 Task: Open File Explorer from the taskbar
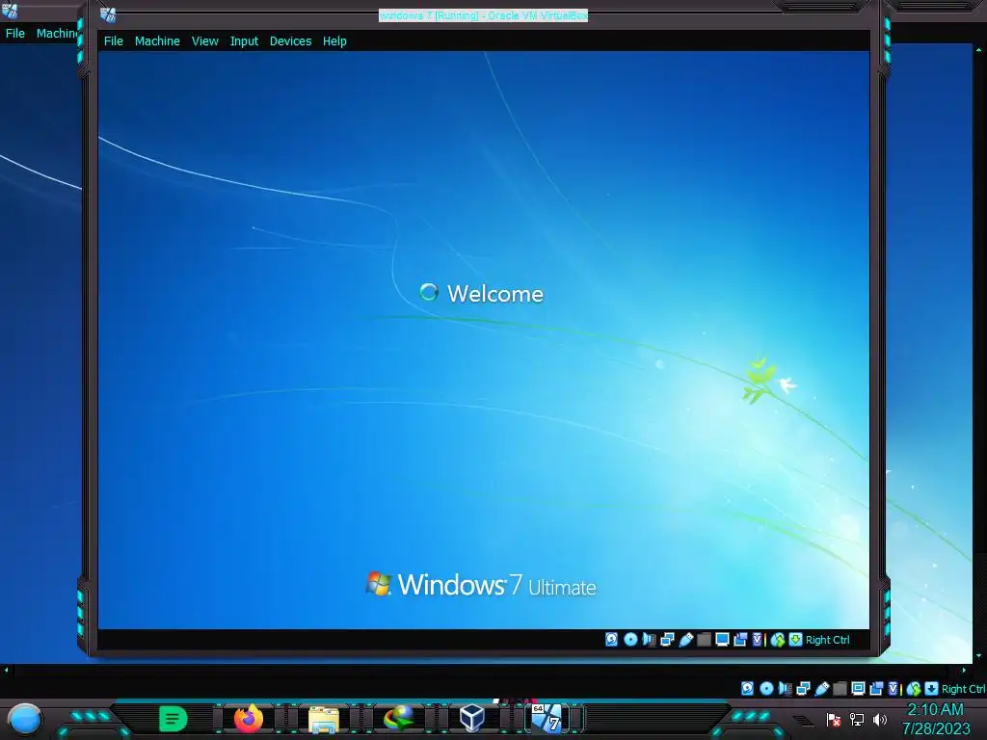324,719
